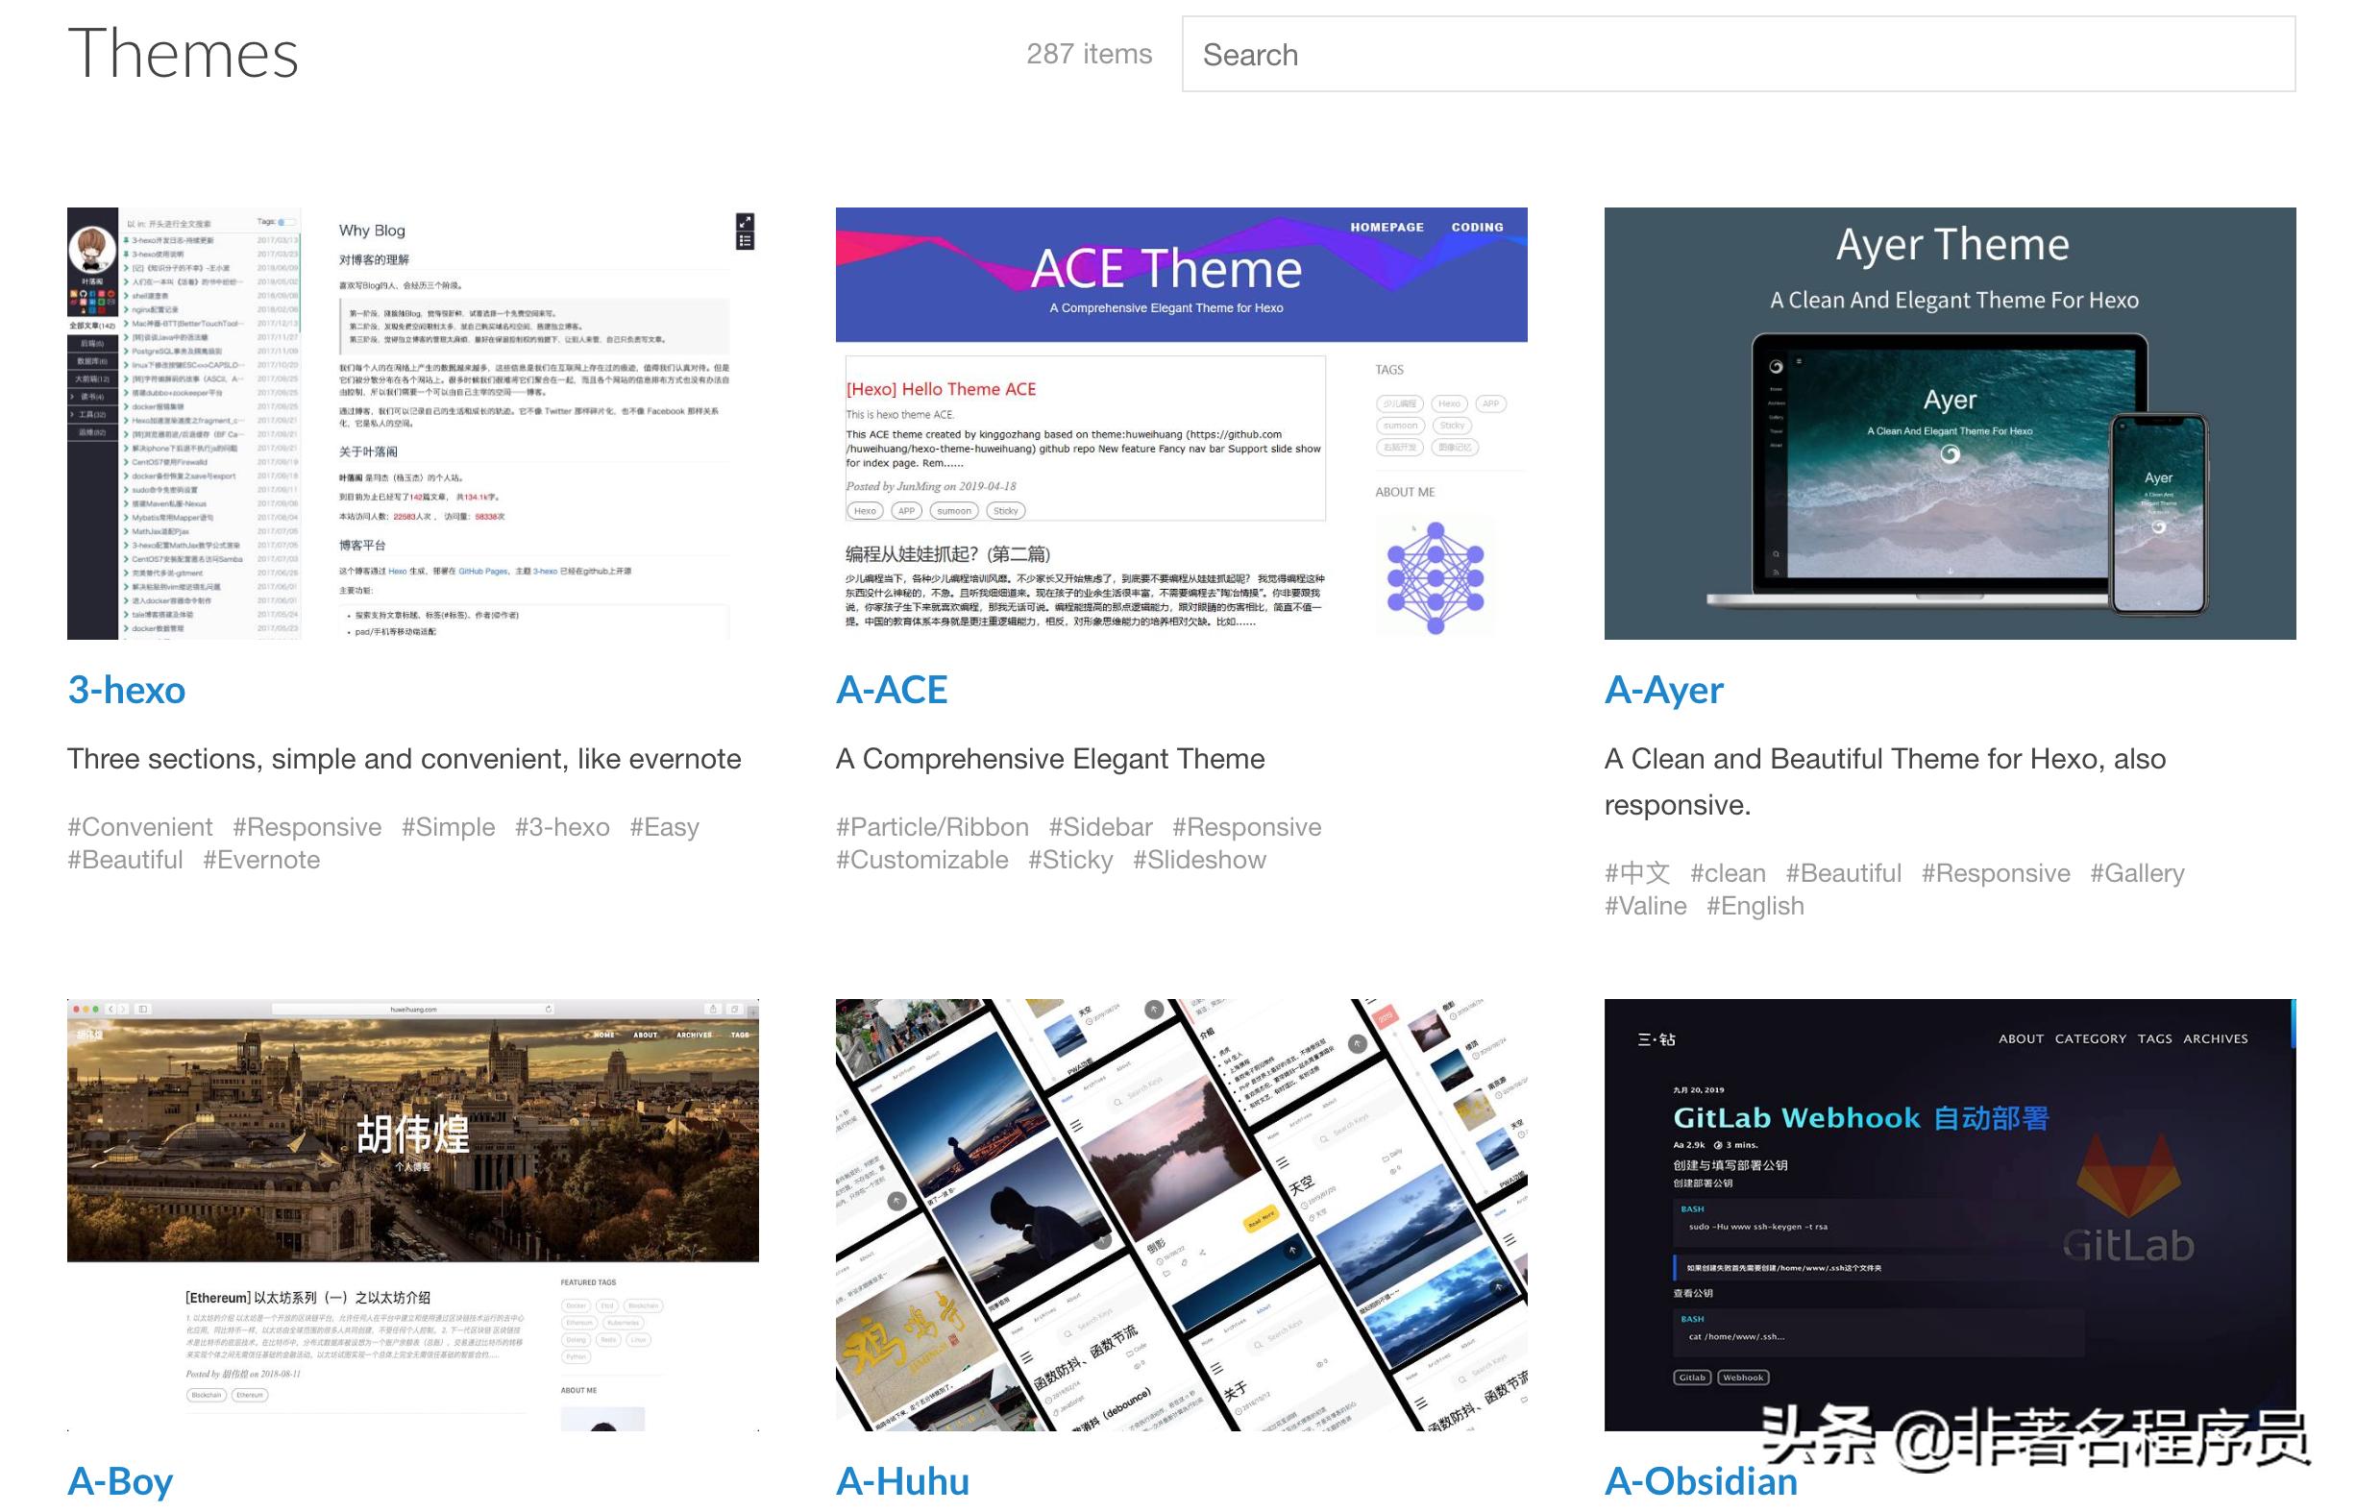
Task: Filter by the #Convenient tag
Action: (x=139, y=828)
